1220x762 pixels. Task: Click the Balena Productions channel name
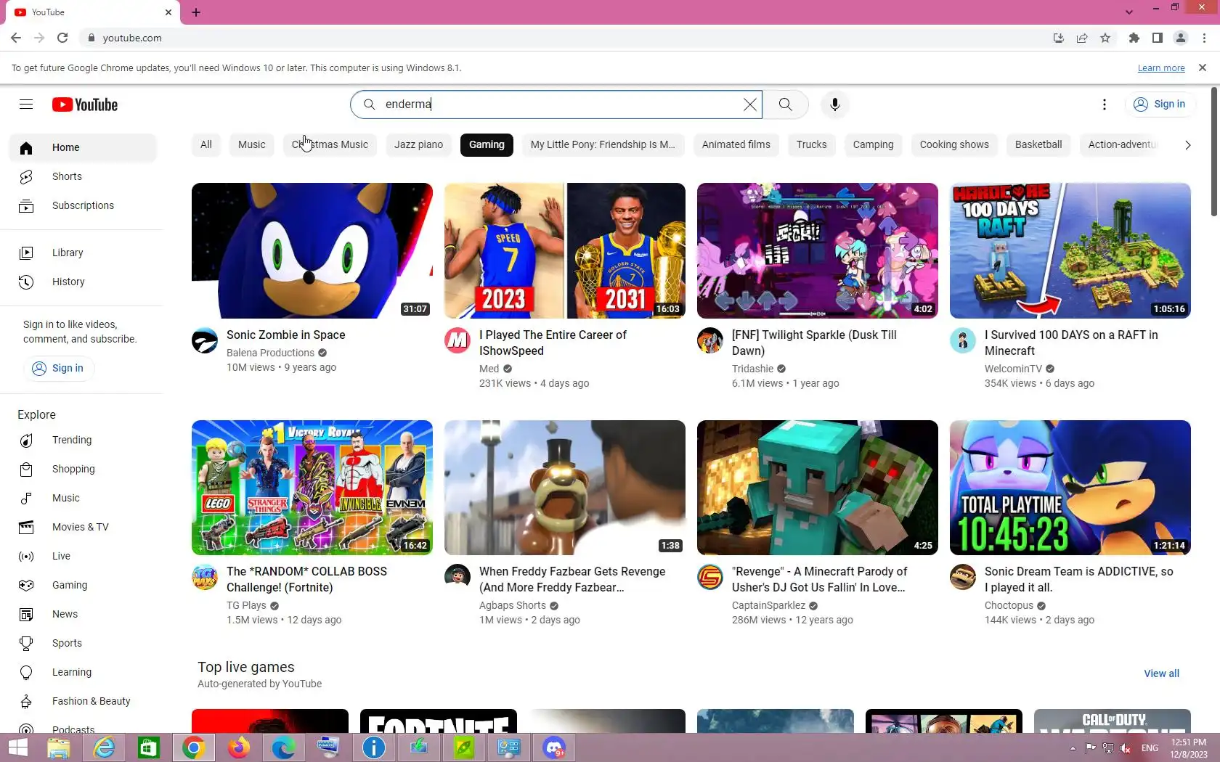[x=270, y=353]
